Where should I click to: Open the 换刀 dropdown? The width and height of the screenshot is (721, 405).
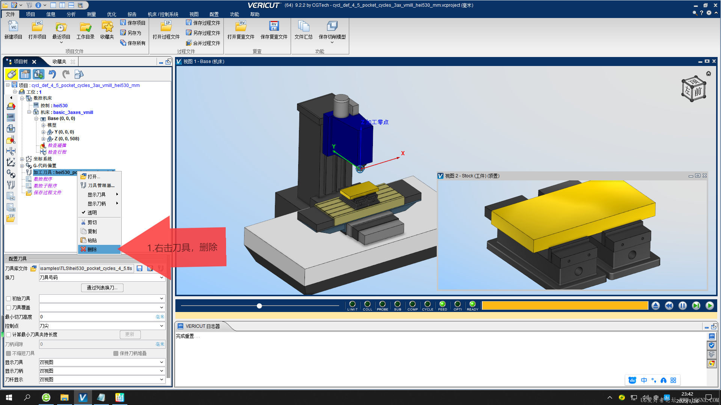click(102, 277)
